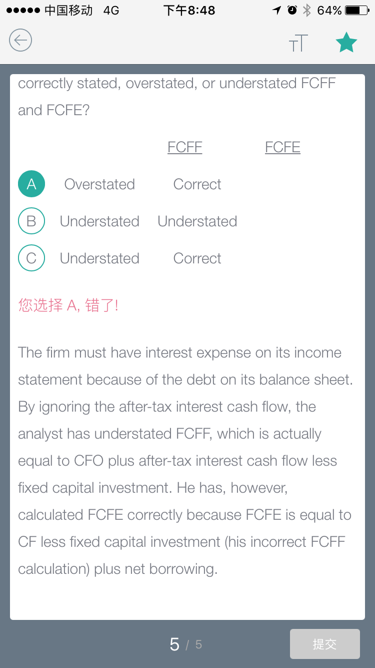Select answer option B

point(31,221)
